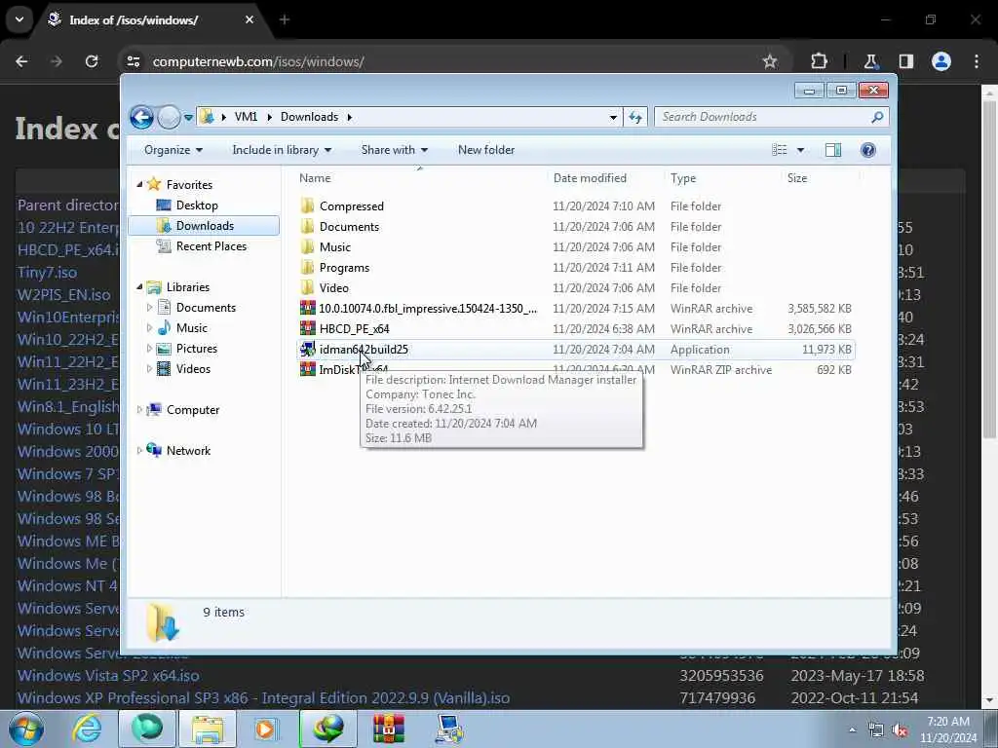Expand the Network node
998x748 pixels.
[139, 450]
